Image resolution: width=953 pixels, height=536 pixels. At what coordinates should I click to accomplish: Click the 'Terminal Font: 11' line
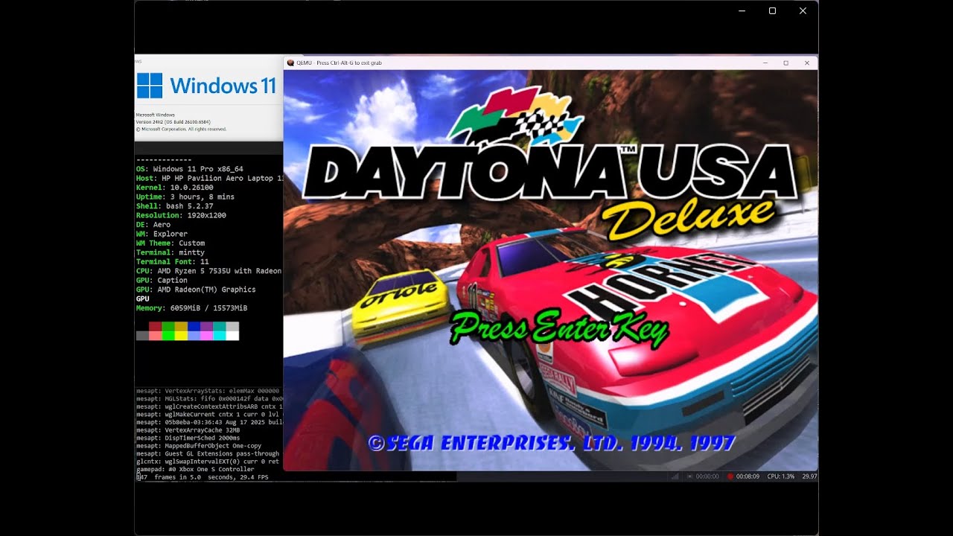coord(173,262)
